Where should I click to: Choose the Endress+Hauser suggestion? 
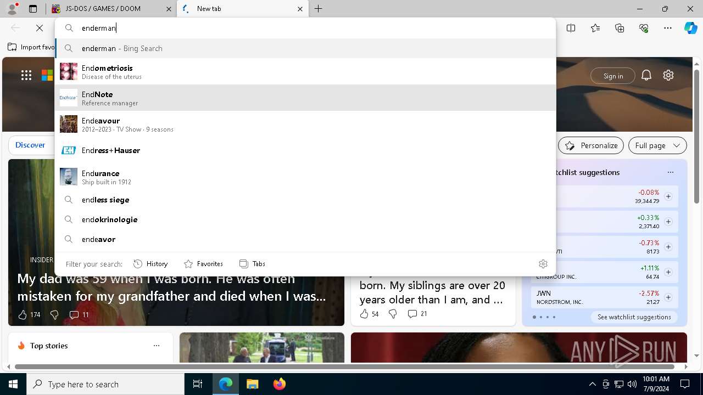tap(305, 150)
